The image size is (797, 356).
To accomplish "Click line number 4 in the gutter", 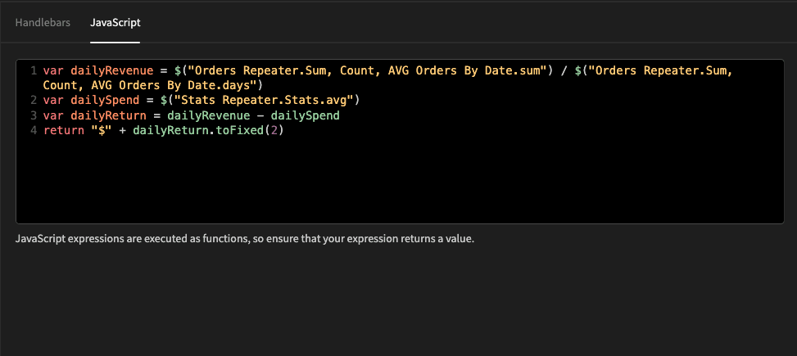I will pos(34,130).
